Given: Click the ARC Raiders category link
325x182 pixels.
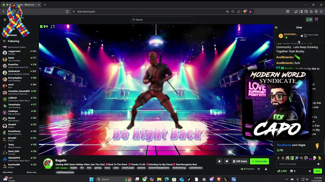Looking at the screenshot, I should pos(62,168).
